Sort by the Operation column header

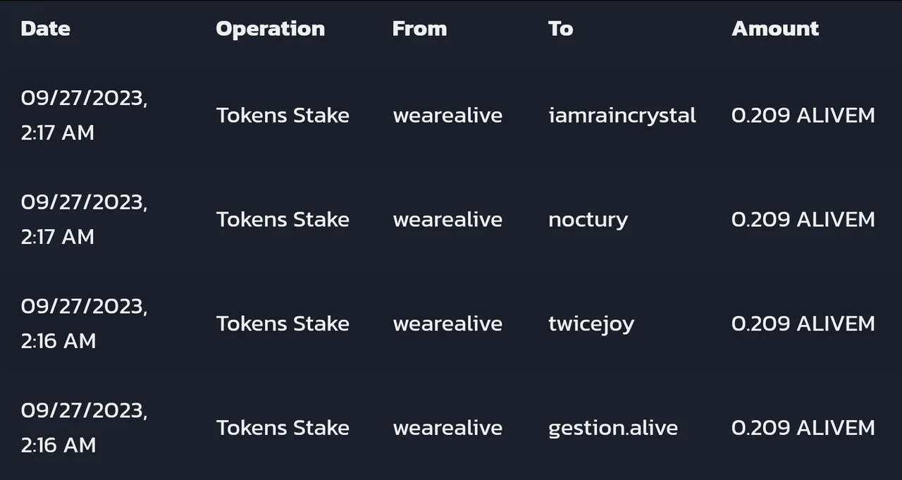click(x=270, y=29)
